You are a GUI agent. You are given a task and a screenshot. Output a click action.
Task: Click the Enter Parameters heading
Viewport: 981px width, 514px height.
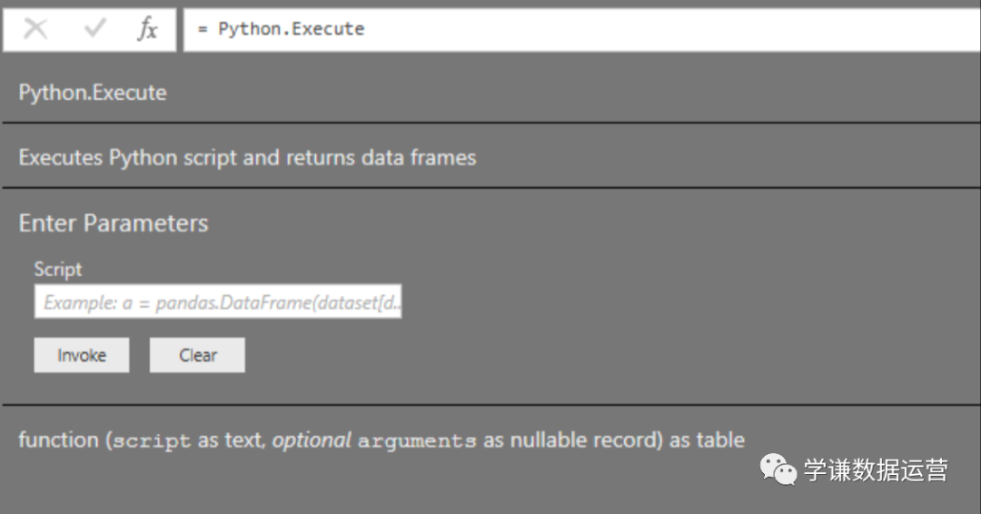click(x=114, y=223)
